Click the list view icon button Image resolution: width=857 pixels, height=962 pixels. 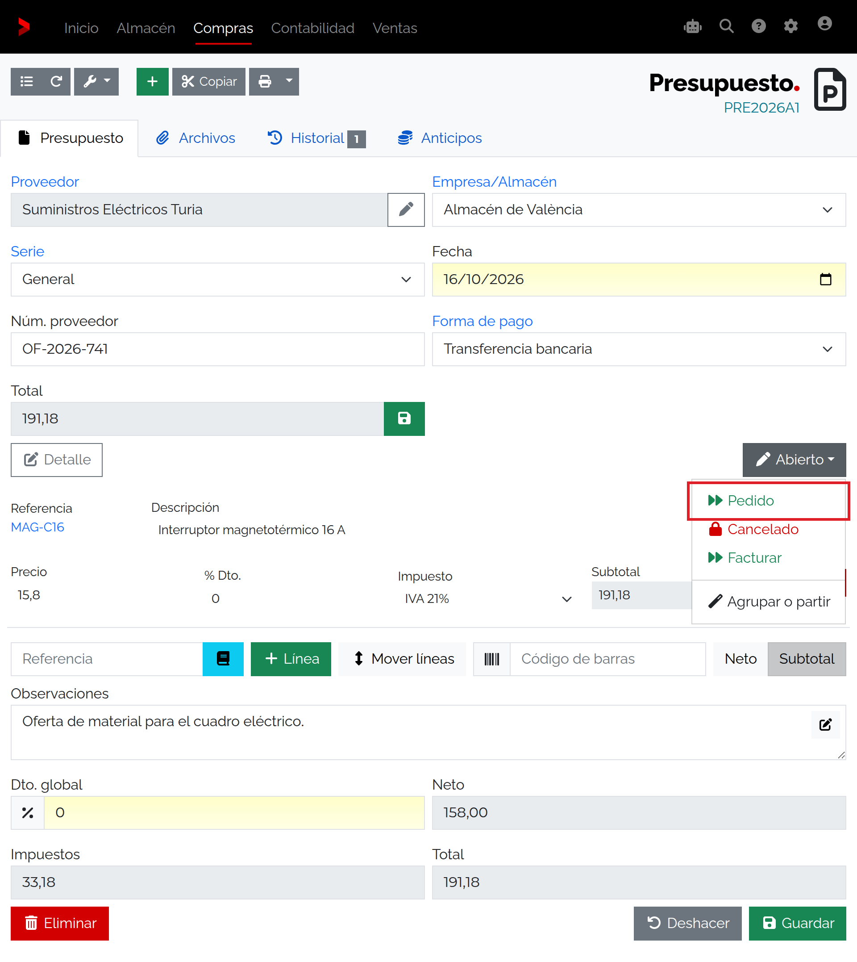pos(26,81)
